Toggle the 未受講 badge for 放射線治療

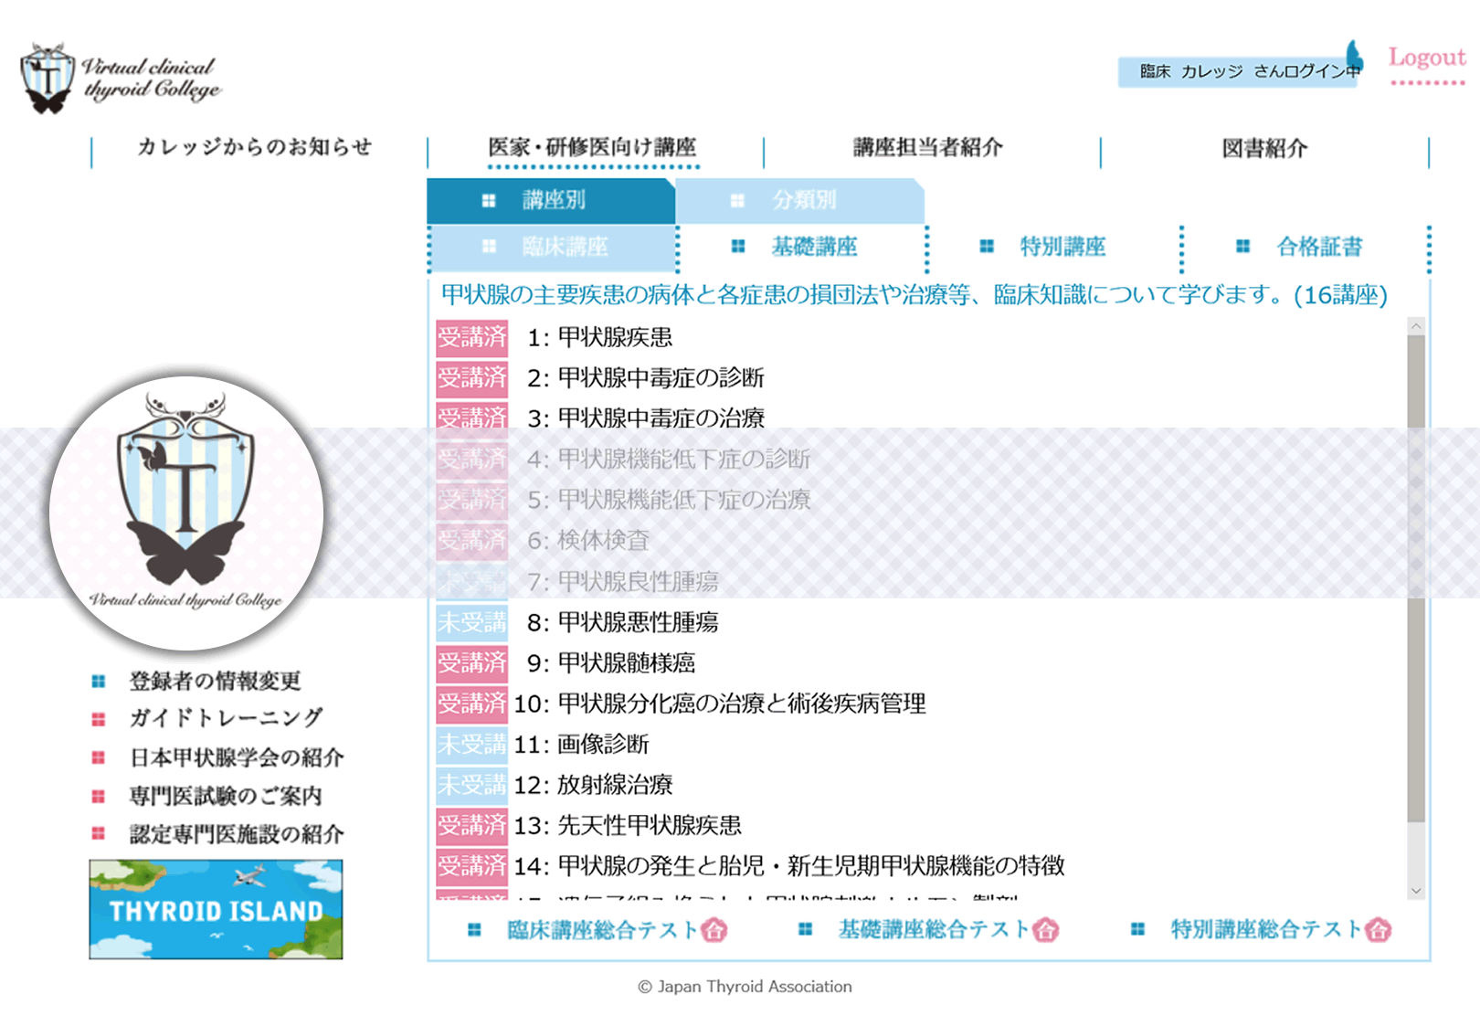point(471,785)
